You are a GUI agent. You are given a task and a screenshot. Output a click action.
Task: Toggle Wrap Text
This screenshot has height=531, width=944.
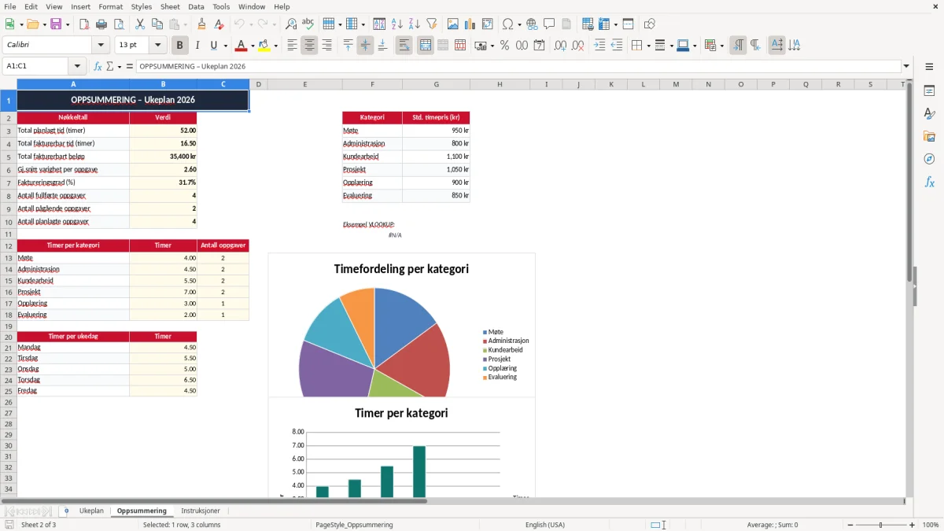point(404,46)
